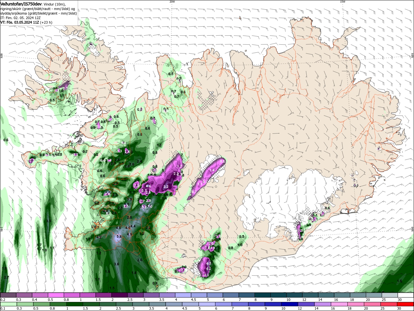Click the 'Veðurstofan/IS750dev' title text
Screen dimensions: 414x311
click(x=21, y=4)
